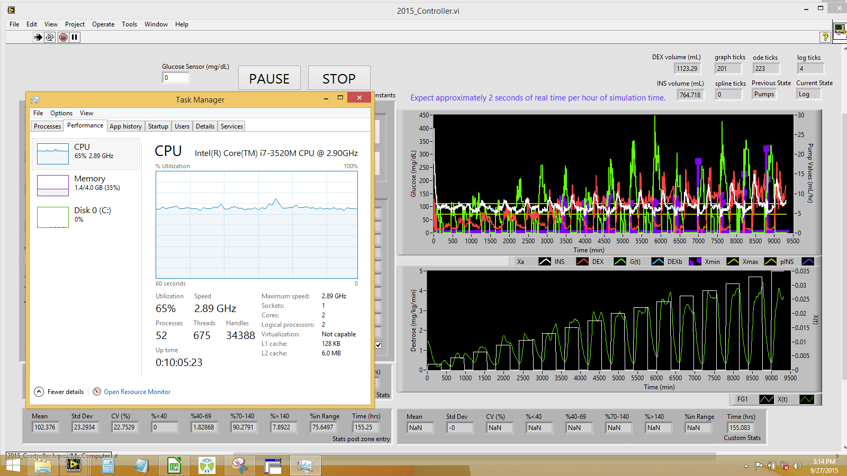The height and width of the screenshot is (476, 847).
Task: Open the Task Manager File menu
Action: pyautogui.click(x=38, y=113)
